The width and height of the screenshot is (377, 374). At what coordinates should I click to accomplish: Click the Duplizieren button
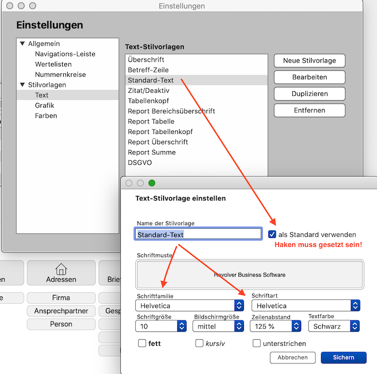tap(309, 94)
